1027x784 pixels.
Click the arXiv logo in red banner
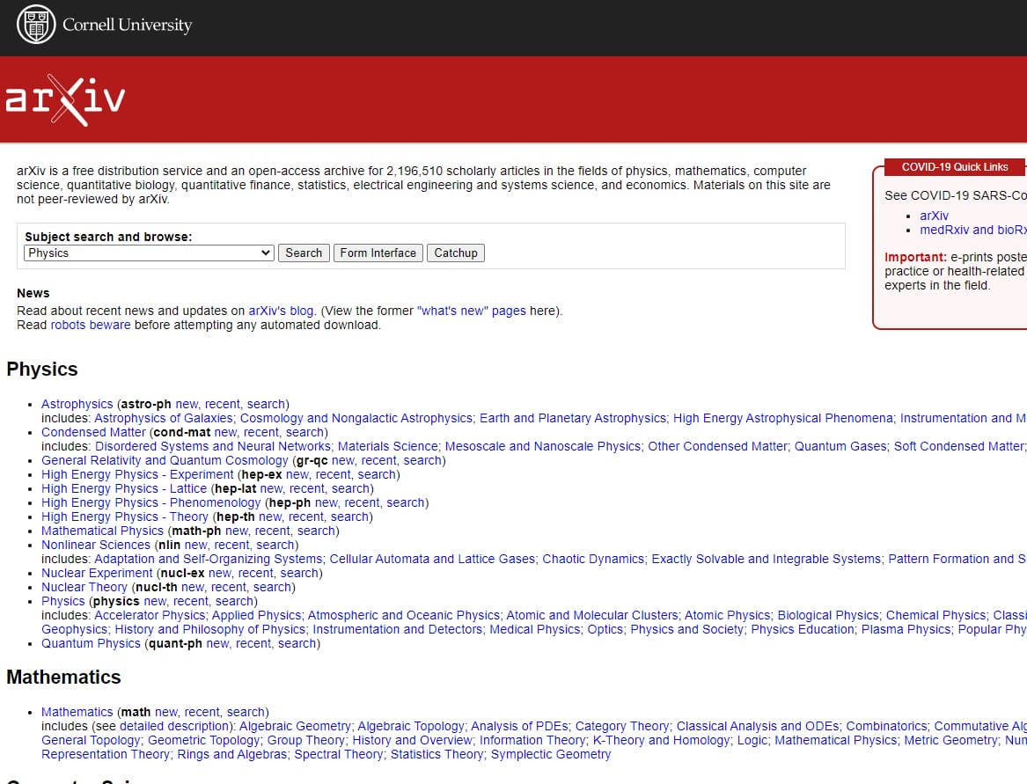[65, 100]
